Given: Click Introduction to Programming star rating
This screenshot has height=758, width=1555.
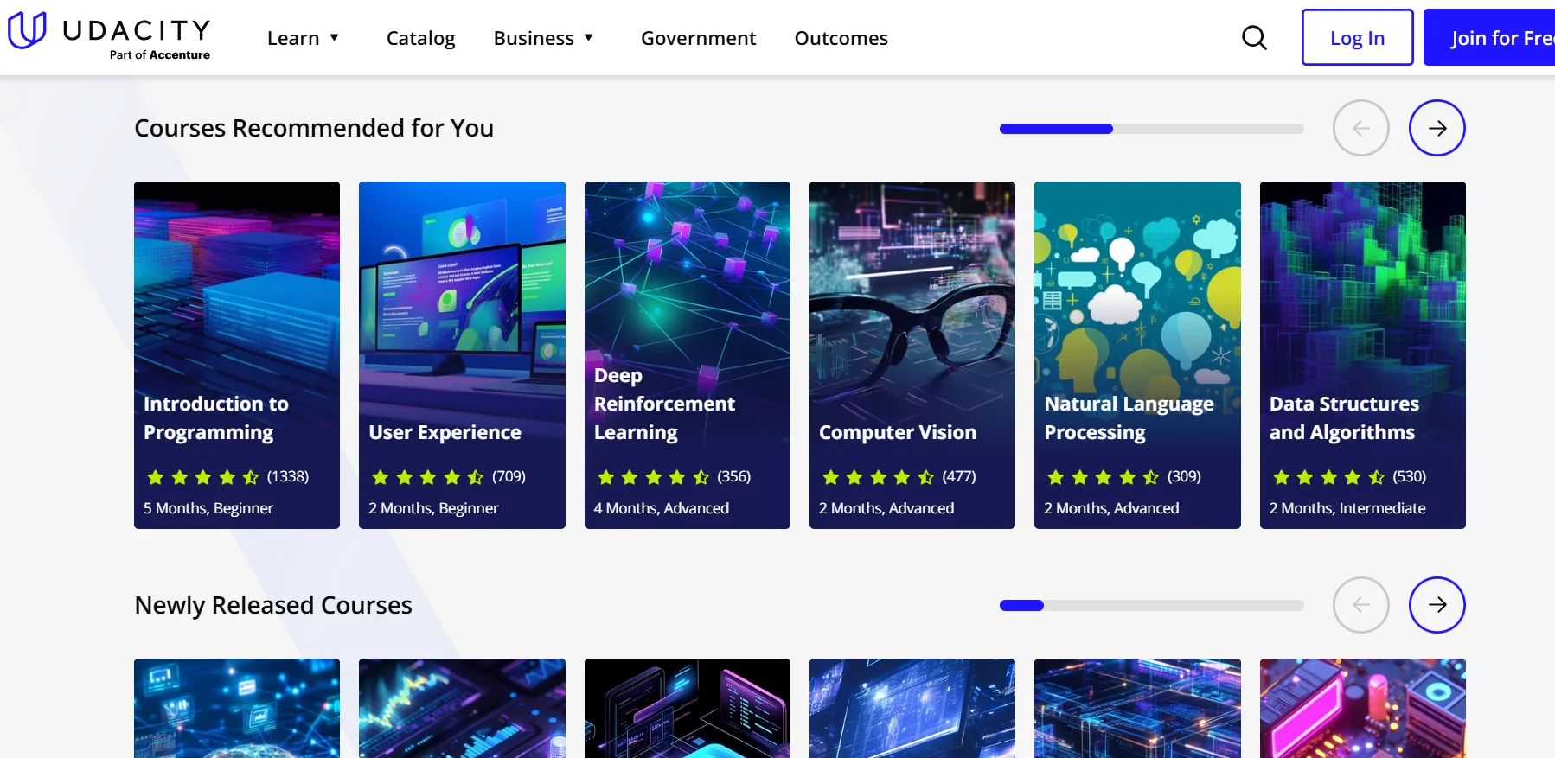Looking at the screenshot, I should (203, 477).
